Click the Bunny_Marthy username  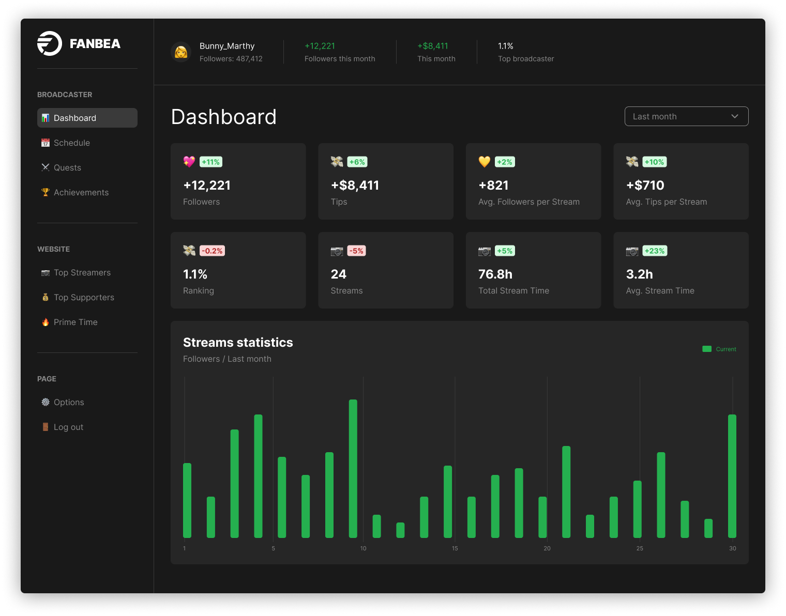pyautogui.click(x=227, y=46)
